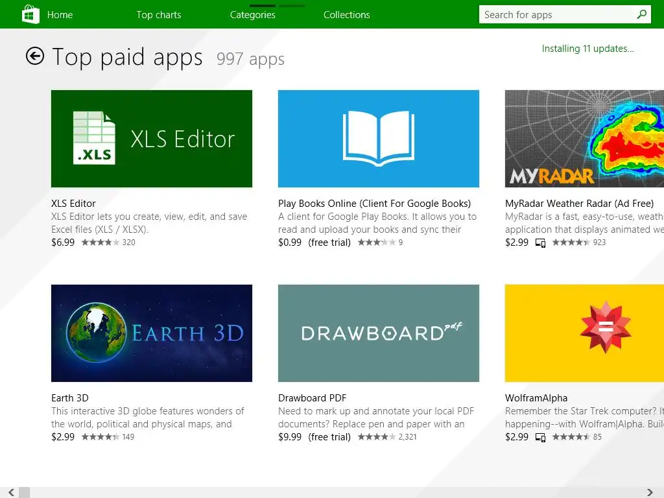Click the Top paid apps heading

click(127, 57)
